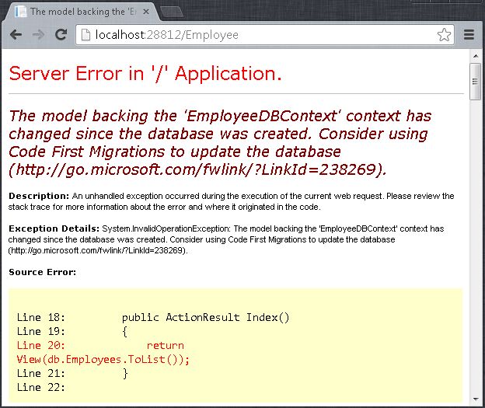Select the 'The model backing the' tab
The height and width of the screenshot is (408, 485).
pyautogui.click(x=81, y=12)
